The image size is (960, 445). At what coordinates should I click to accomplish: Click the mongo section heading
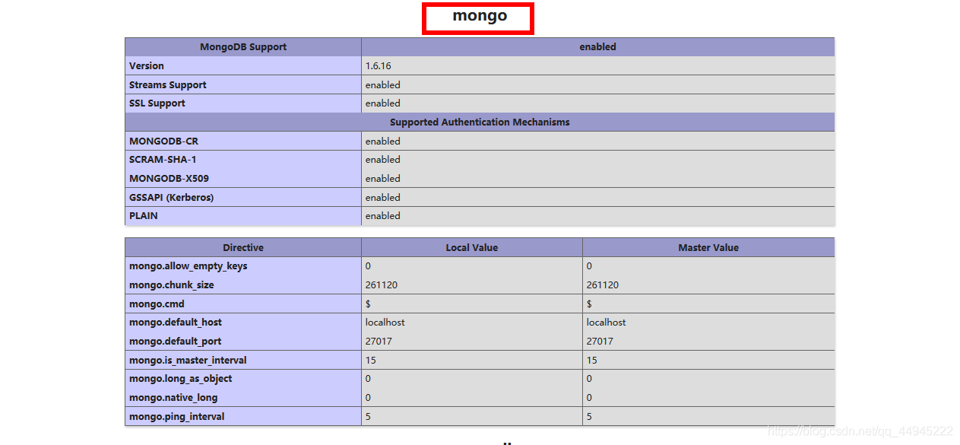click(479, 16)
